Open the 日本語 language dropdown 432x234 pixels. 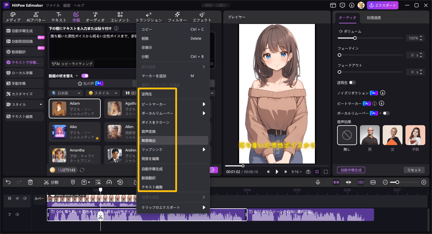[x=66, y=93]
